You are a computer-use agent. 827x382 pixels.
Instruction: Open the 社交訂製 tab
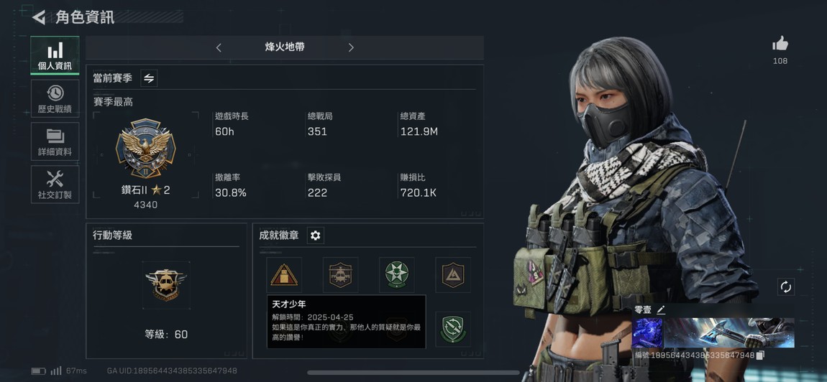55,185
